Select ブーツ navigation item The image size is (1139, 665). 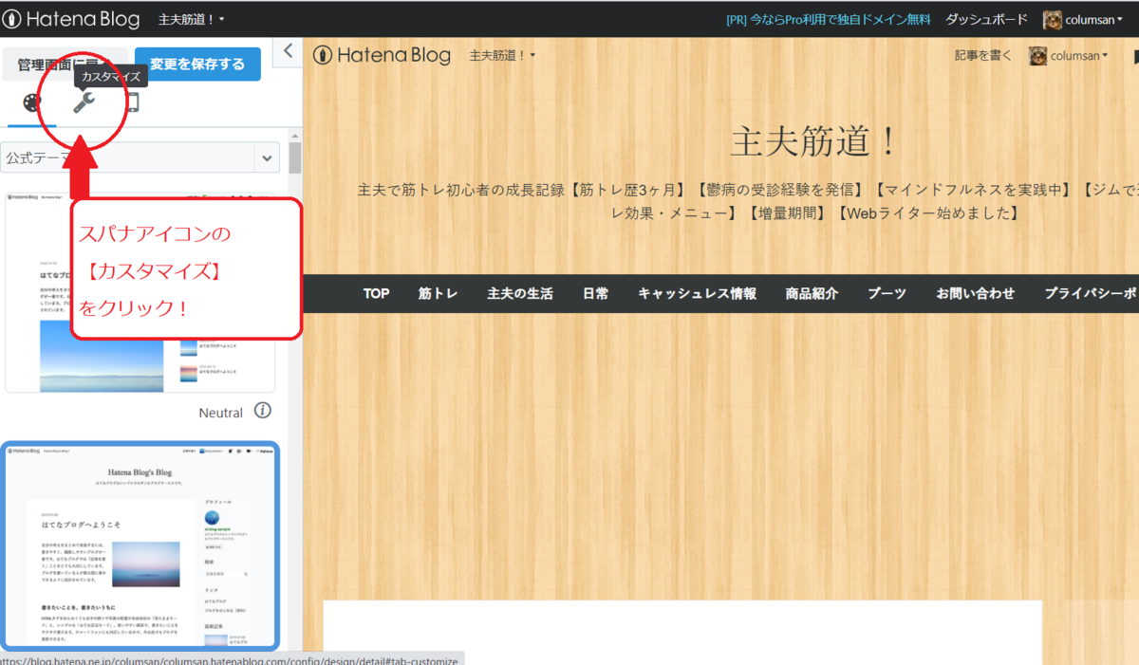pos(887,293)
